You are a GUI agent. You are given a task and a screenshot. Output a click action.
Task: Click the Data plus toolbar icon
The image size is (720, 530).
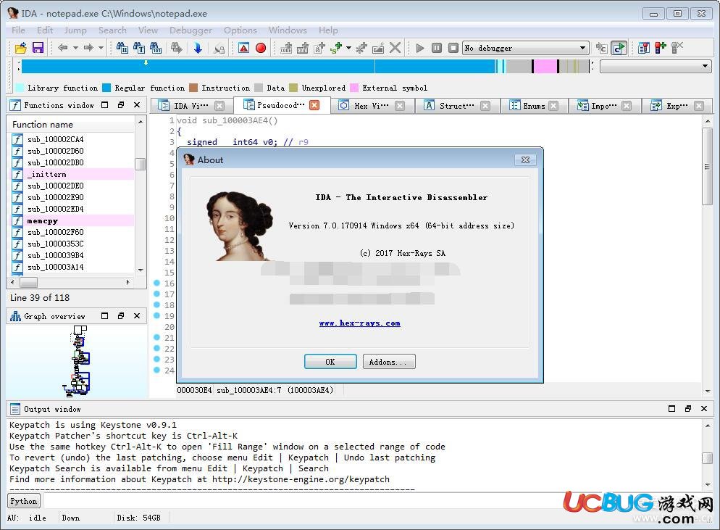pyautogui.click(x=303, y=48)
